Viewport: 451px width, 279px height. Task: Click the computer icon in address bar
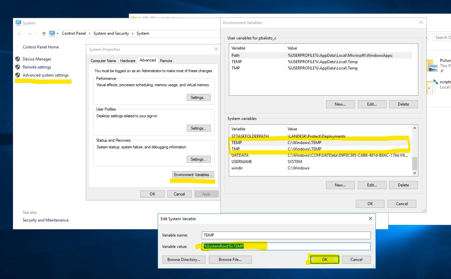(52, 33)
